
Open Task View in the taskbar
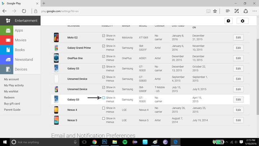coord(84,142)
